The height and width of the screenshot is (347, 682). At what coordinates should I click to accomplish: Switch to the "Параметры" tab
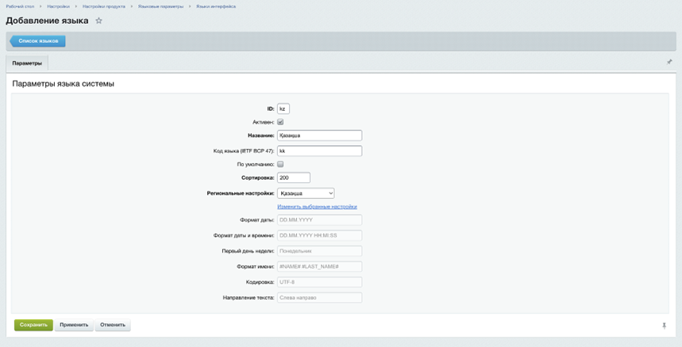coord(27,63)
